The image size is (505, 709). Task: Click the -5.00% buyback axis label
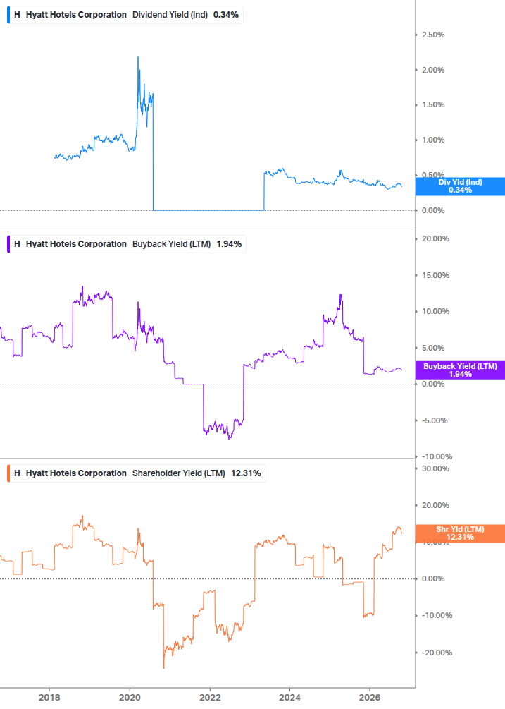pos(435,421)
